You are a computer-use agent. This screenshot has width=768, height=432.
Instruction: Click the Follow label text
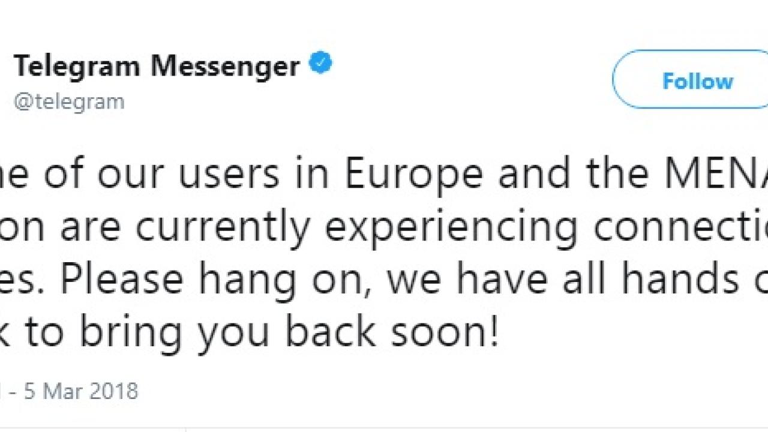tap(698, 81)
